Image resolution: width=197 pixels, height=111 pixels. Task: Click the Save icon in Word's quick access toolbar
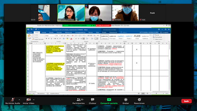(x=28, y=29)
